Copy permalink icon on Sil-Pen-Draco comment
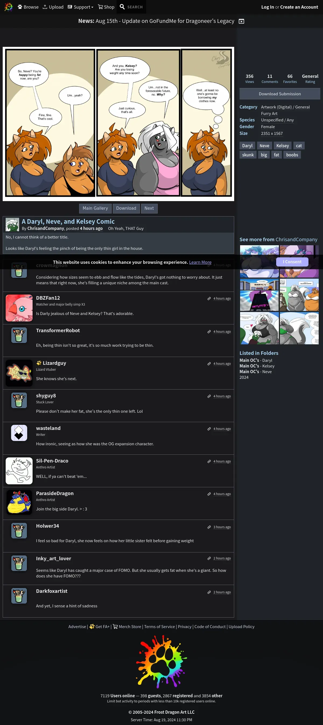Screen dimensions: 323x725 (209, 461)
